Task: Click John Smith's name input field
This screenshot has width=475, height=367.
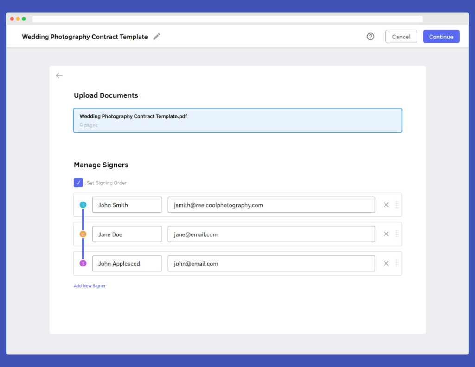Action: pyautogui.click(x=127, y=204)
